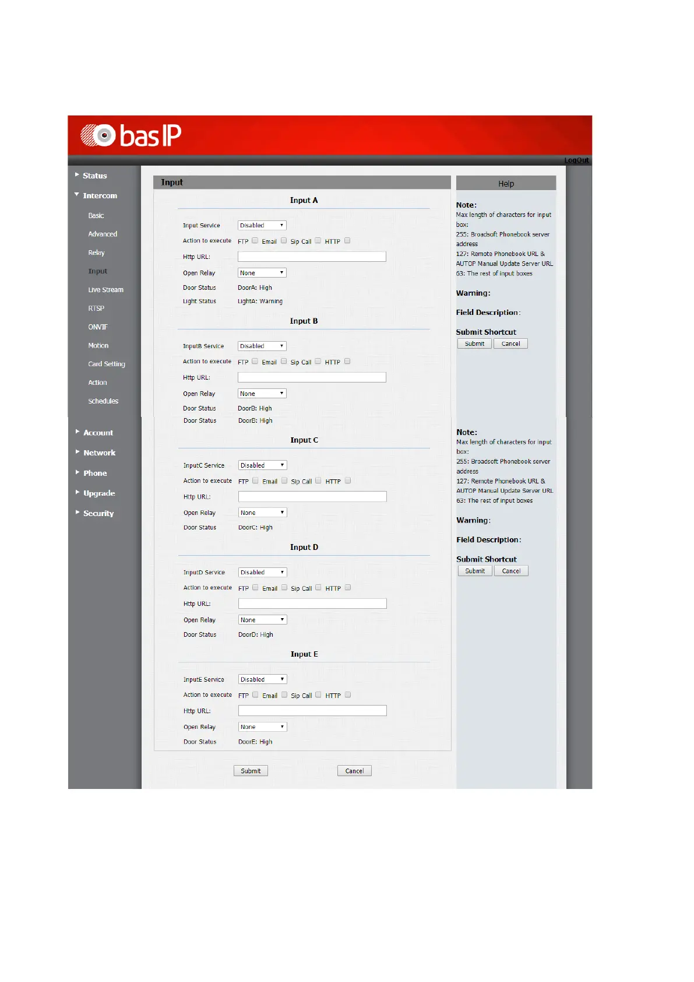Open InputE Service dropdown

pyautogui.click(x=263, y=679)
